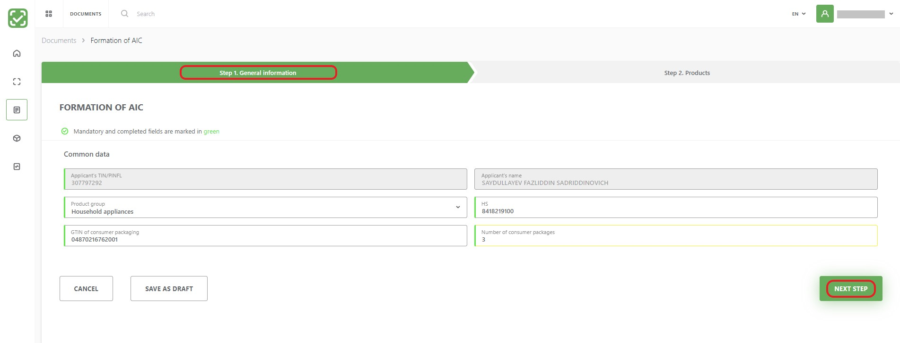Open the Product group dropdown
Image resolution: width=900 pixels, height=343 pixels.
pos(265,208)
